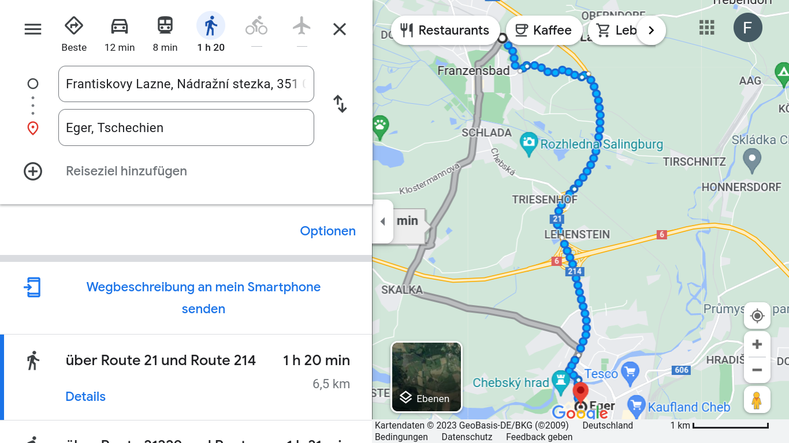Open Details for Route 21 route
The image size is (789, 443).
click(85, 396)
